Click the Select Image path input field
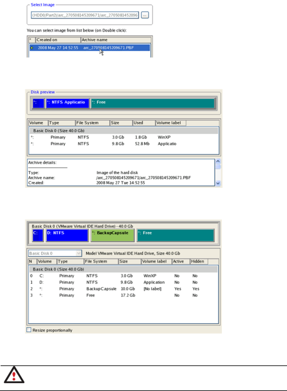 click(x=85, y=15)
